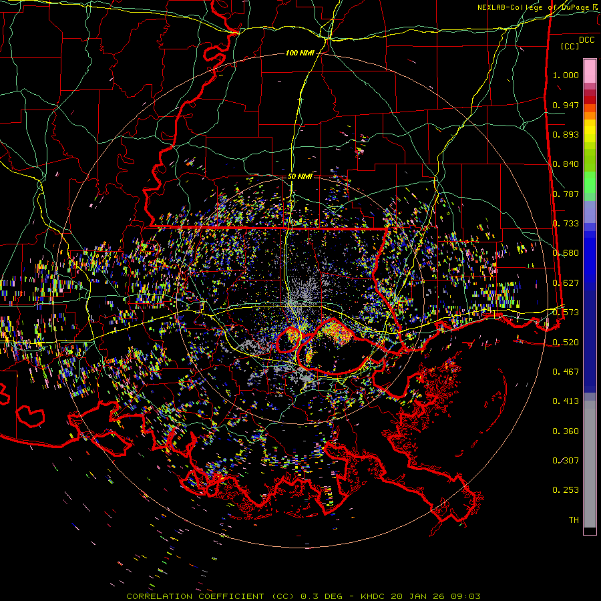Click the 50 NMI range ring label
This screenshot has height=601, width=601.
(300, 176)
